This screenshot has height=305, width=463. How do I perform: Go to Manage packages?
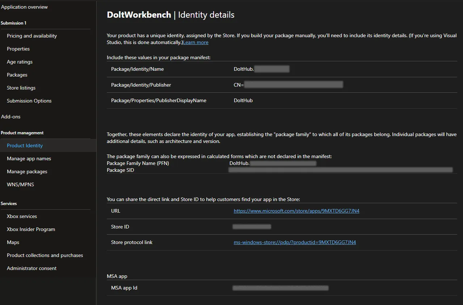click(27, 171)
